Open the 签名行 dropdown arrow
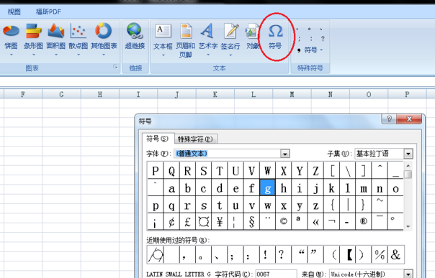 tap(230, 55)
